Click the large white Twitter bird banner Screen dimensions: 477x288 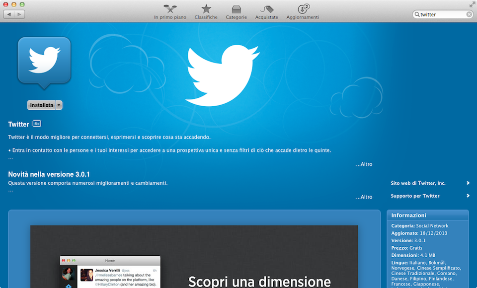click(x=223, y=75)
